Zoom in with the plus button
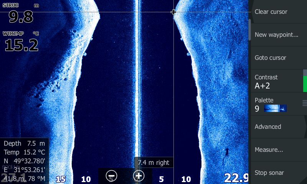The width and height of the screenshot is (307, 184). [139, 176]
